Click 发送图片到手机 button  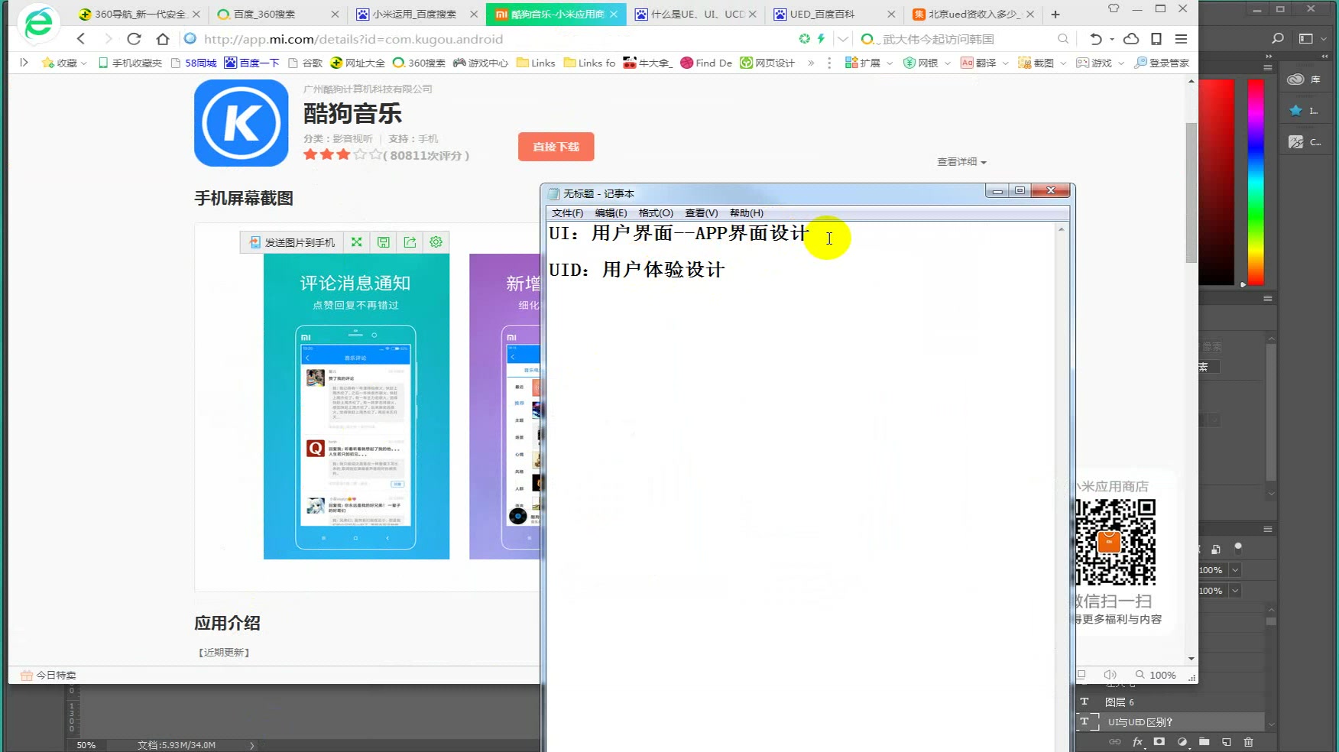292,242
